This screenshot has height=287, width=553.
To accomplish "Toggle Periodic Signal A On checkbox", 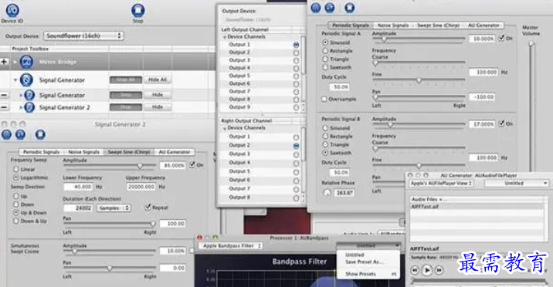I will (501, 38).
